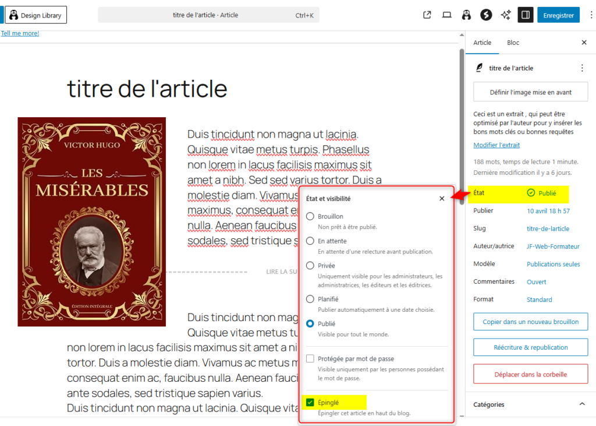
Task: Toggle device preview laptop icon
Action: (x=446, y=15)
